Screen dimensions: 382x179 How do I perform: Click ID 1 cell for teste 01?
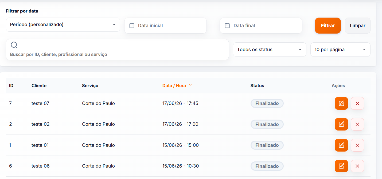[10, 145]
